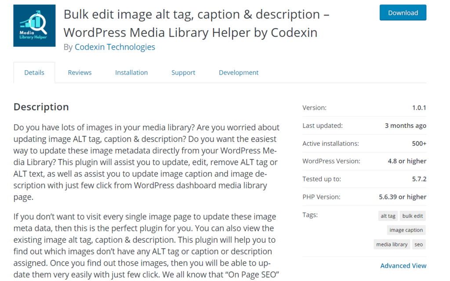450x281 pixels.
Task: Click the 'Active installations:' label
Action: pos(330,144)
